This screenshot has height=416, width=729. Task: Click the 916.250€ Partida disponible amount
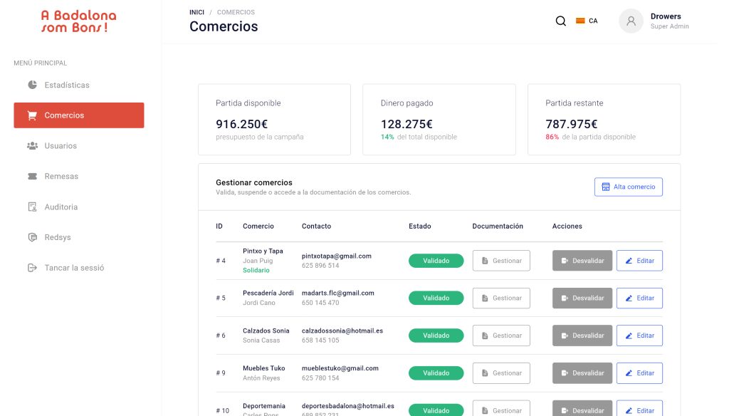[x=242, y=124]
